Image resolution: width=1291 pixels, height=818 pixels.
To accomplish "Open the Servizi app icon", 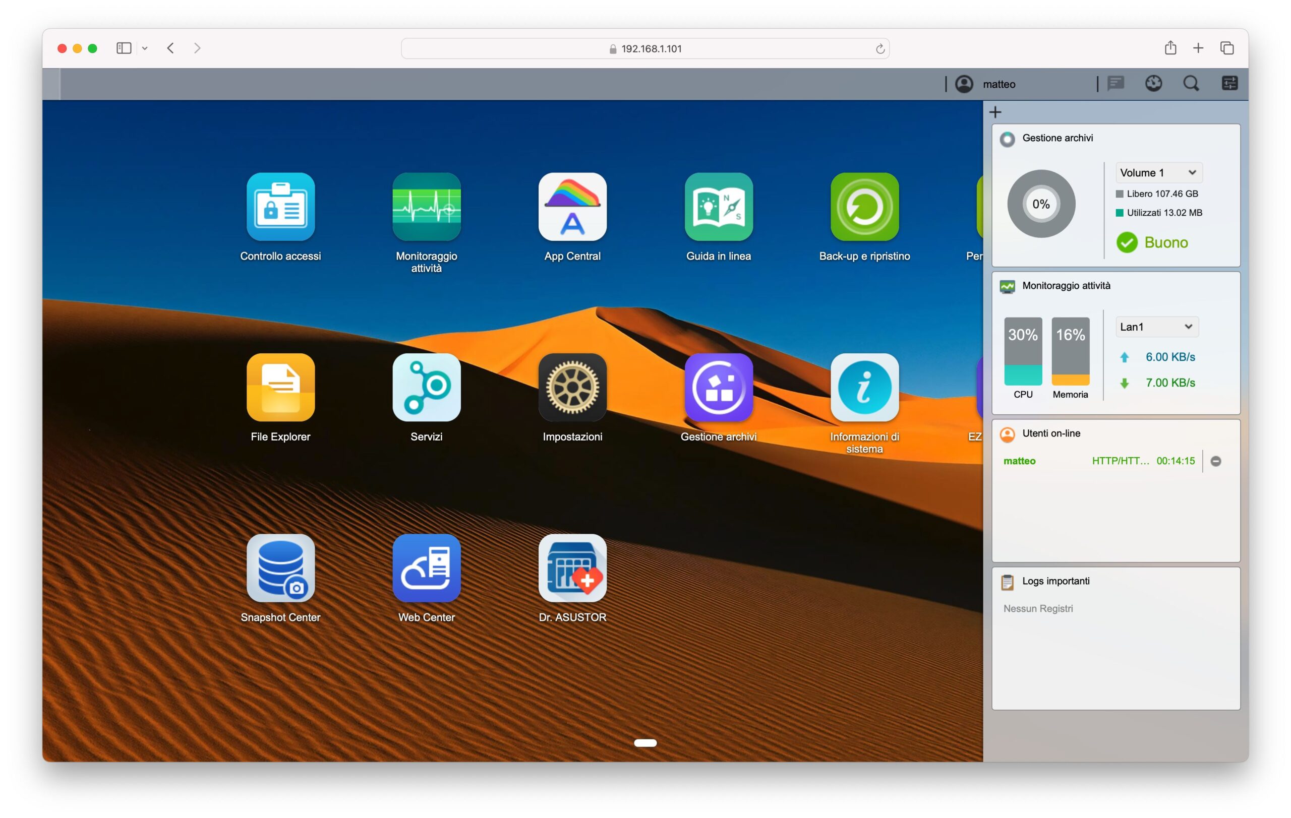I will point(426,387).
